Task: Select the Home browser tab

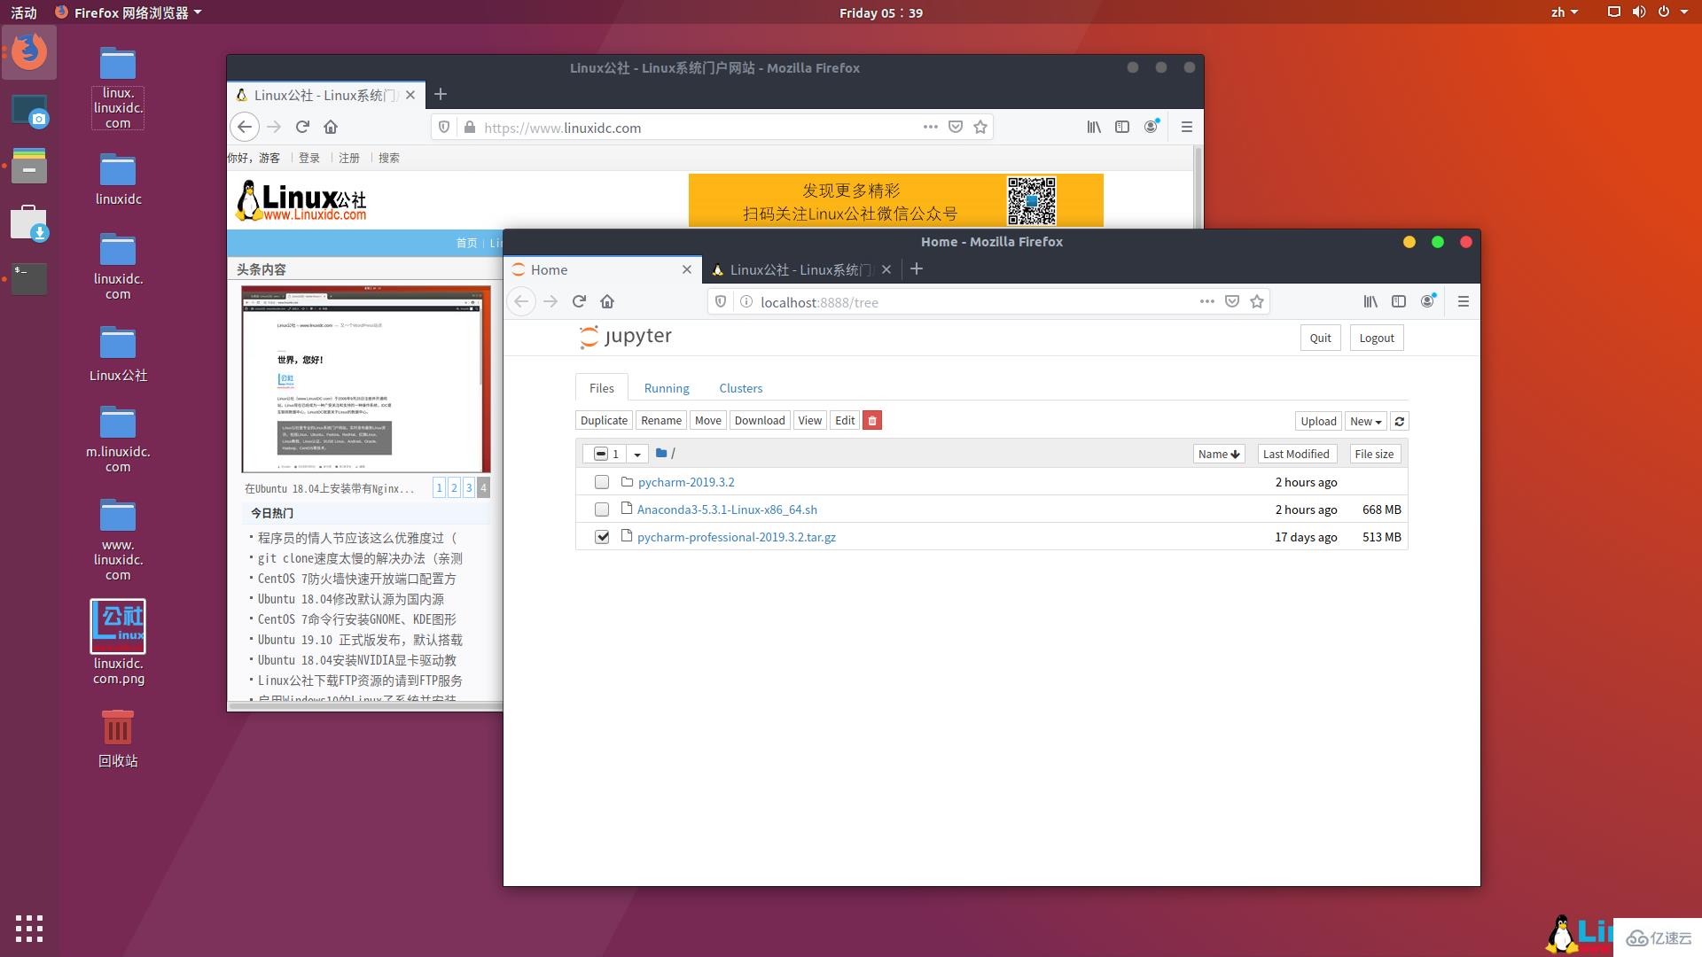Action: point(602,269)
